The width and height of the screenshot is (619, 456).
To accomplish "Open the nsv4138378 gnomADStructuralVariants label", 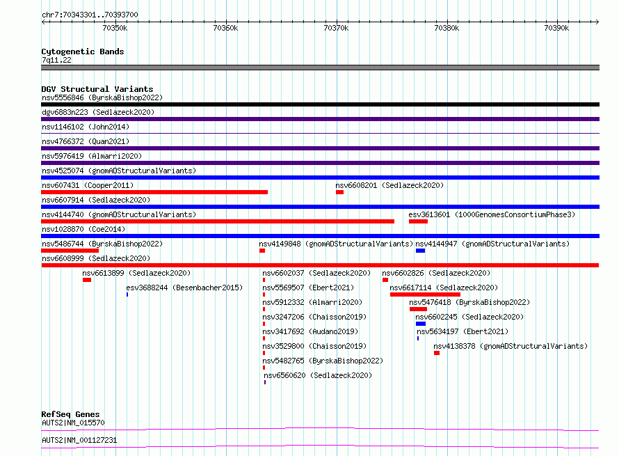I will (511, 346).
